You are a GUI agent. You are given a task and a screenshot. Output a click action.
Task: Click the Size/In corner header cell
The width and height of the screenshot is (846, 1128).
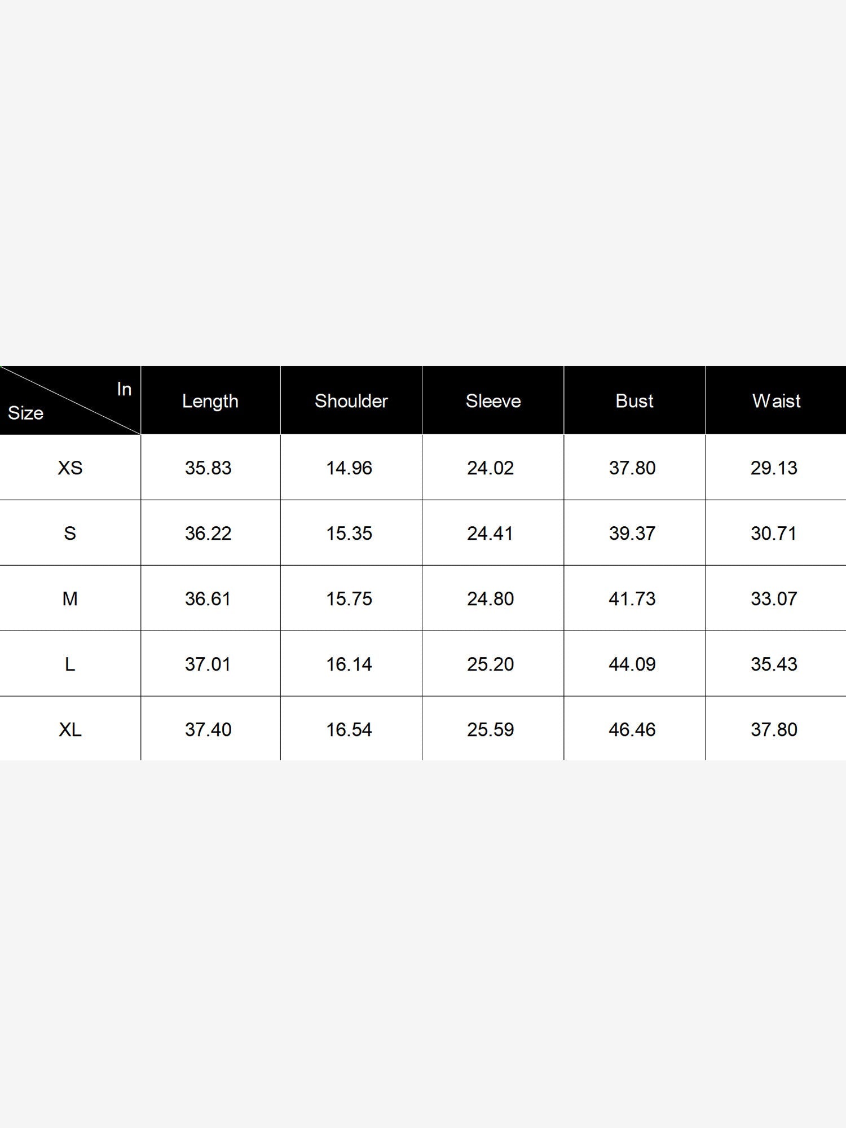click(70, 400)
